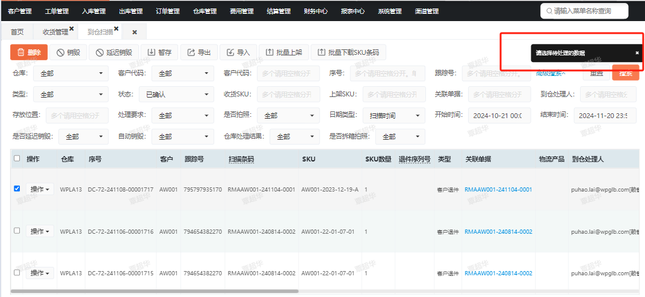Image resolution: width=645 pixels, height=297 pixels.
Task: Open 操作 dropdown for row 00001716
Action: pos(40,231)
